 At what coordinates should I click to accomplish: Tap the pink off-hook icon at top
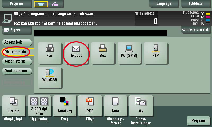click(55, 4)
